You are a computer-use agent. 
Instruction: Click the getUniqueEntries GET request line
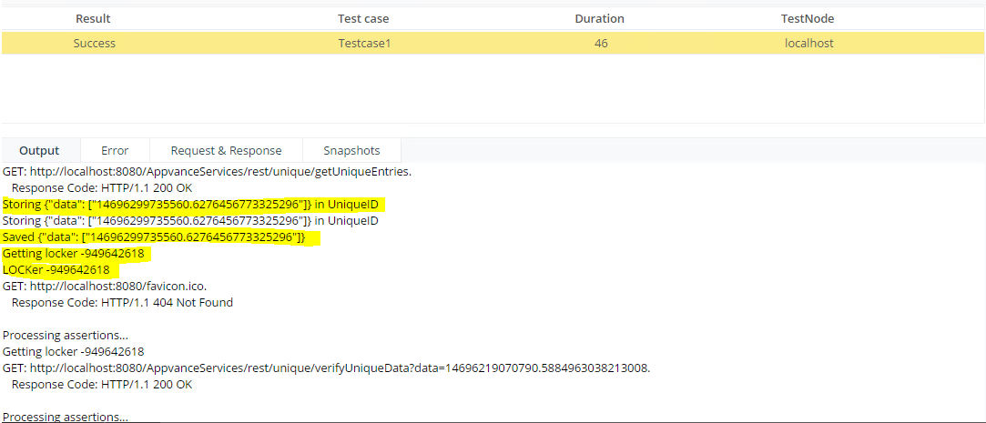click(208, 172)
